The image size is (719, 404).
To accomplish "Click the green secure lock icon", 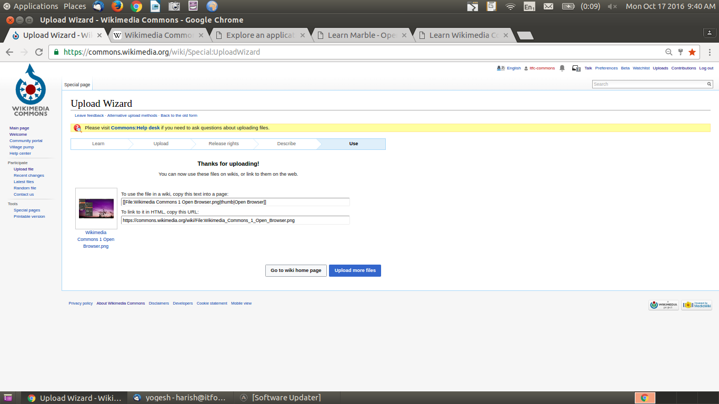I will [56, 52].
